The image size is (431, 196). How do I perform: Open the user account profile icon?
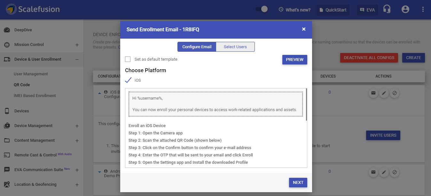point(405,10)
